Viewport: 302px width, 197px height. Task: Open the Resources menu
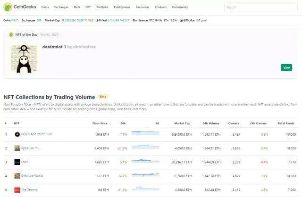pyautogui.click(x=143, y=7)
